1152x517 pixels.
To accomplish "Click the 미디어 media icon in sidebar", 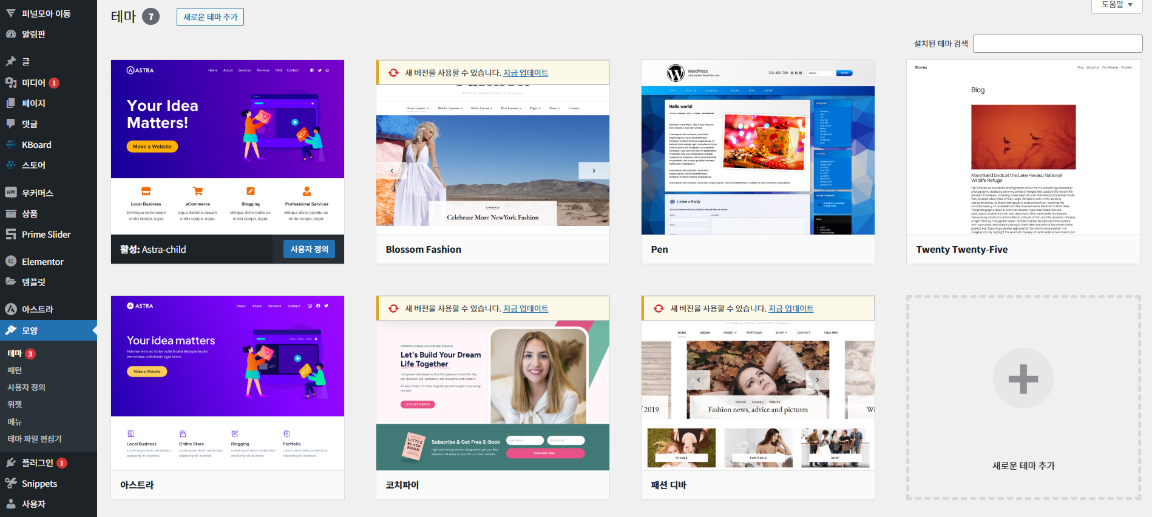I will click(x=11, y=82).
